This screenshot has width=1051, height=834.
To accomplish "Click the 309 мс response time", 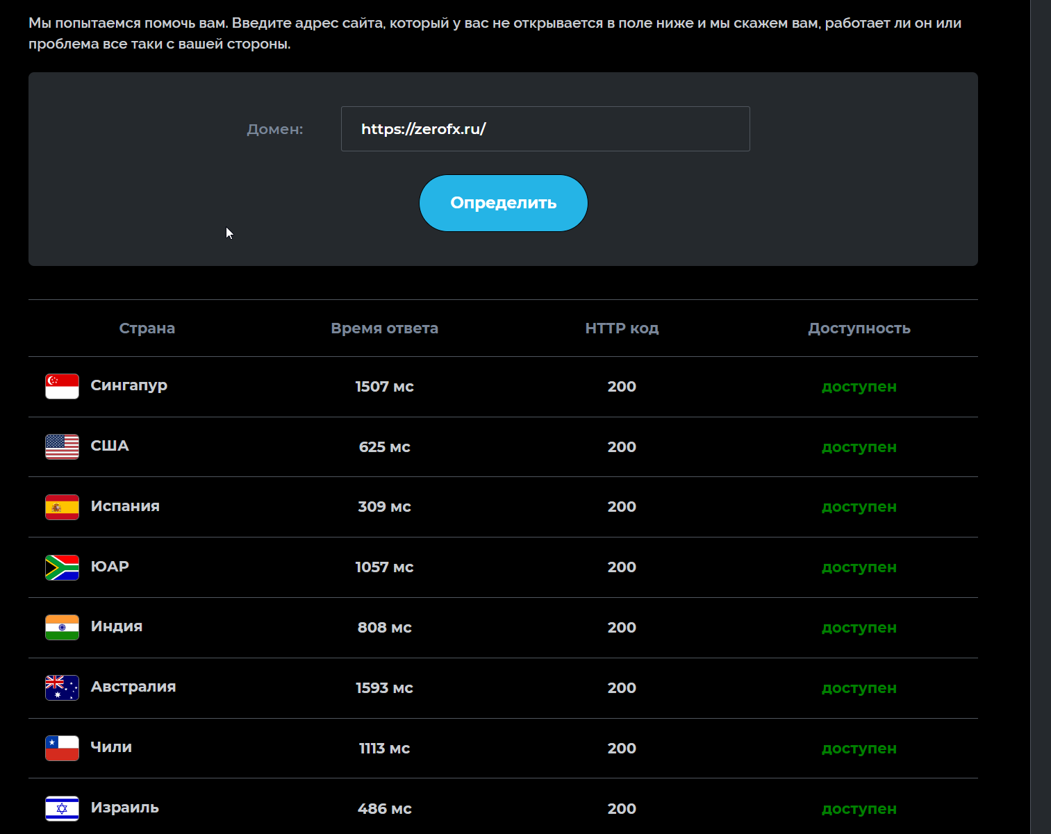I will (385, 507).
